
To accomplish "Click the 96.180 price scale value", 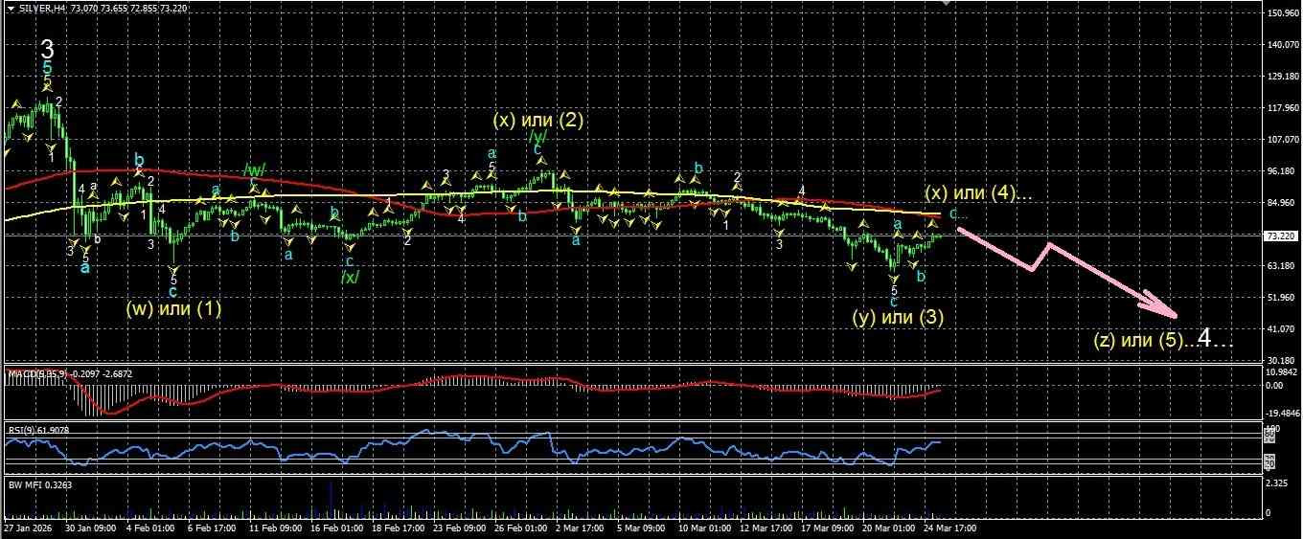I will click(x=1281, y=171).
